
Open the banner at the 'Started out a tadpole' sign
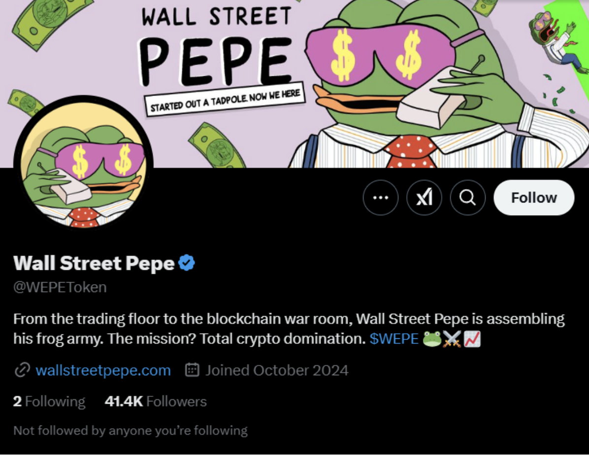225,99
